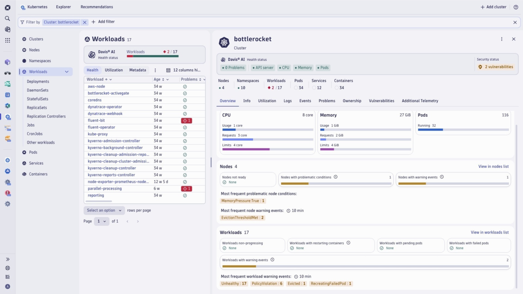This screenshot has width=523, height=294.
Task: Click PolicyViolation : 6 tag
Action: point(267,284)
